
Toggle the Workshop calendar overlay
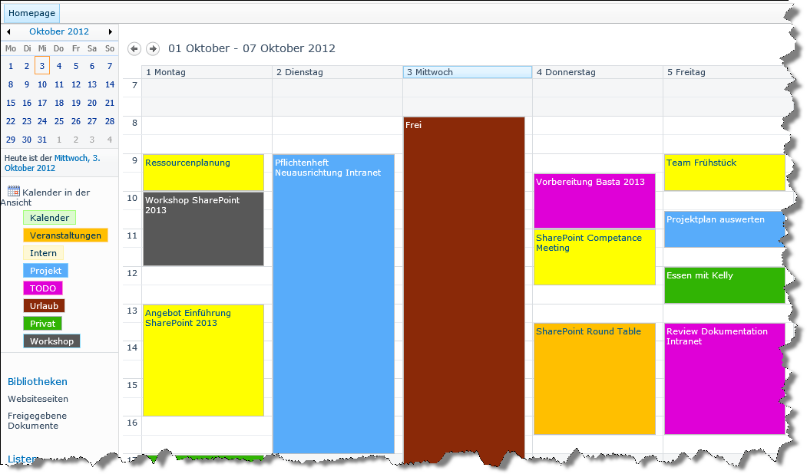coord(51,341)
